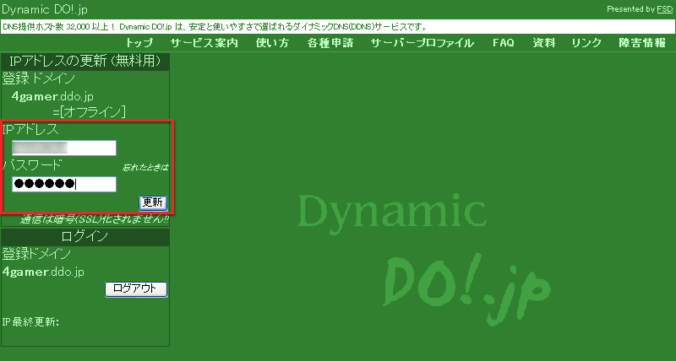Viewport: 676px width, 361px height.
Task: Go to the リンク page
Action: tap(586, 43)
